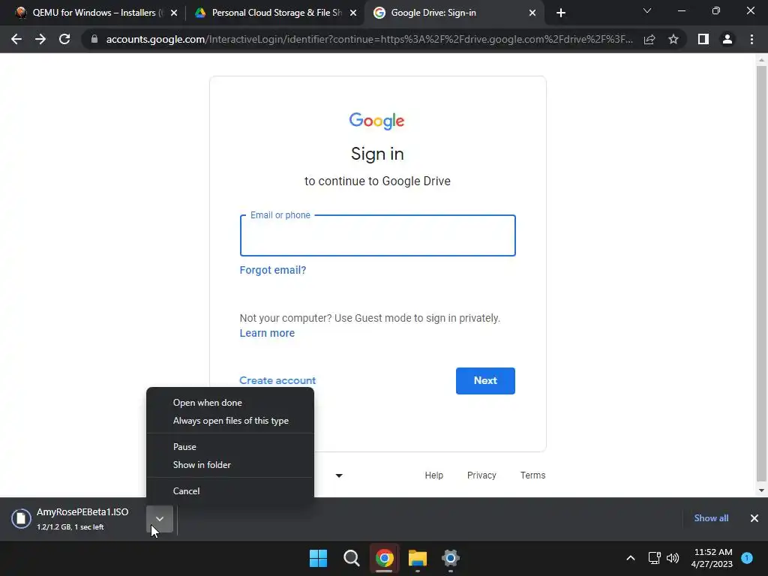Show all downloads
The image size is (768, 576).
(711, 518)
